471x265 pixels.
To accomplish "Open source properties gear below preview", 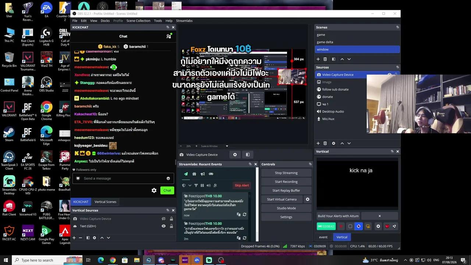I will click(235, 155).
